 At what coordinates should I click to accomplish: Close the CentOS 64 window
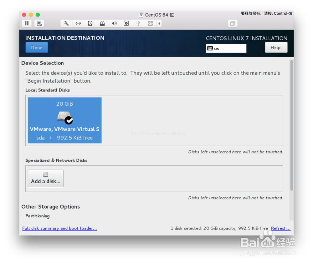tap(24, 15)
